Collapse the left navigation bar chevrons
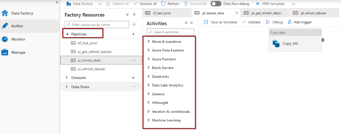 coord(57,2)
